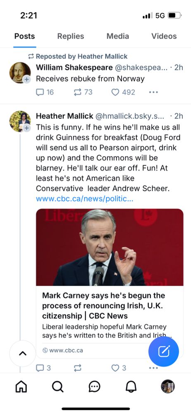This screenshot has height=414, width=191.
Task: Open the Mark Carney CBC News article card
Action: [x=110, y=283]
